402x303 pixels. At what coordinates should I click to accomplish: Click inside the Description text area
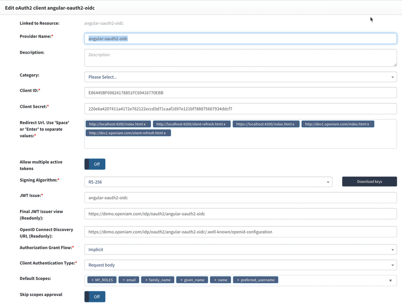click(241, 57)
